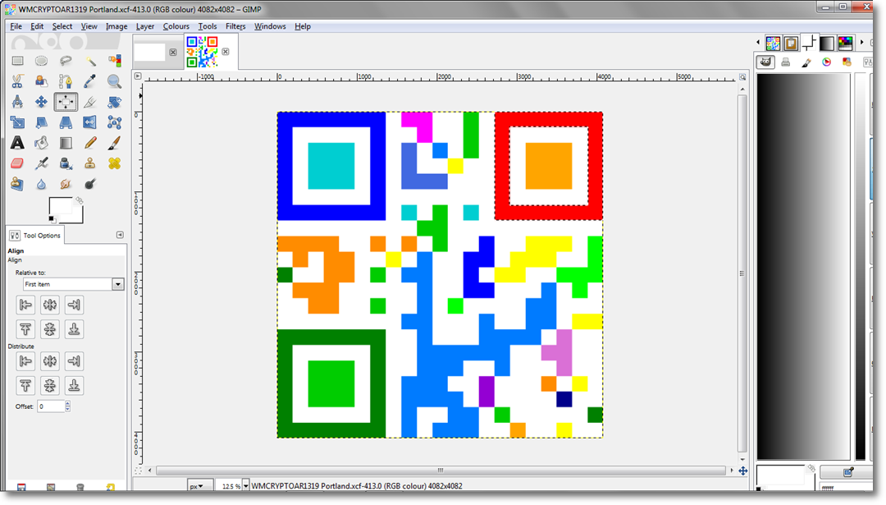The width and height of the screenshot is (886, 505).
Task: Select the Pencil tool
Action: pos(90,143)
